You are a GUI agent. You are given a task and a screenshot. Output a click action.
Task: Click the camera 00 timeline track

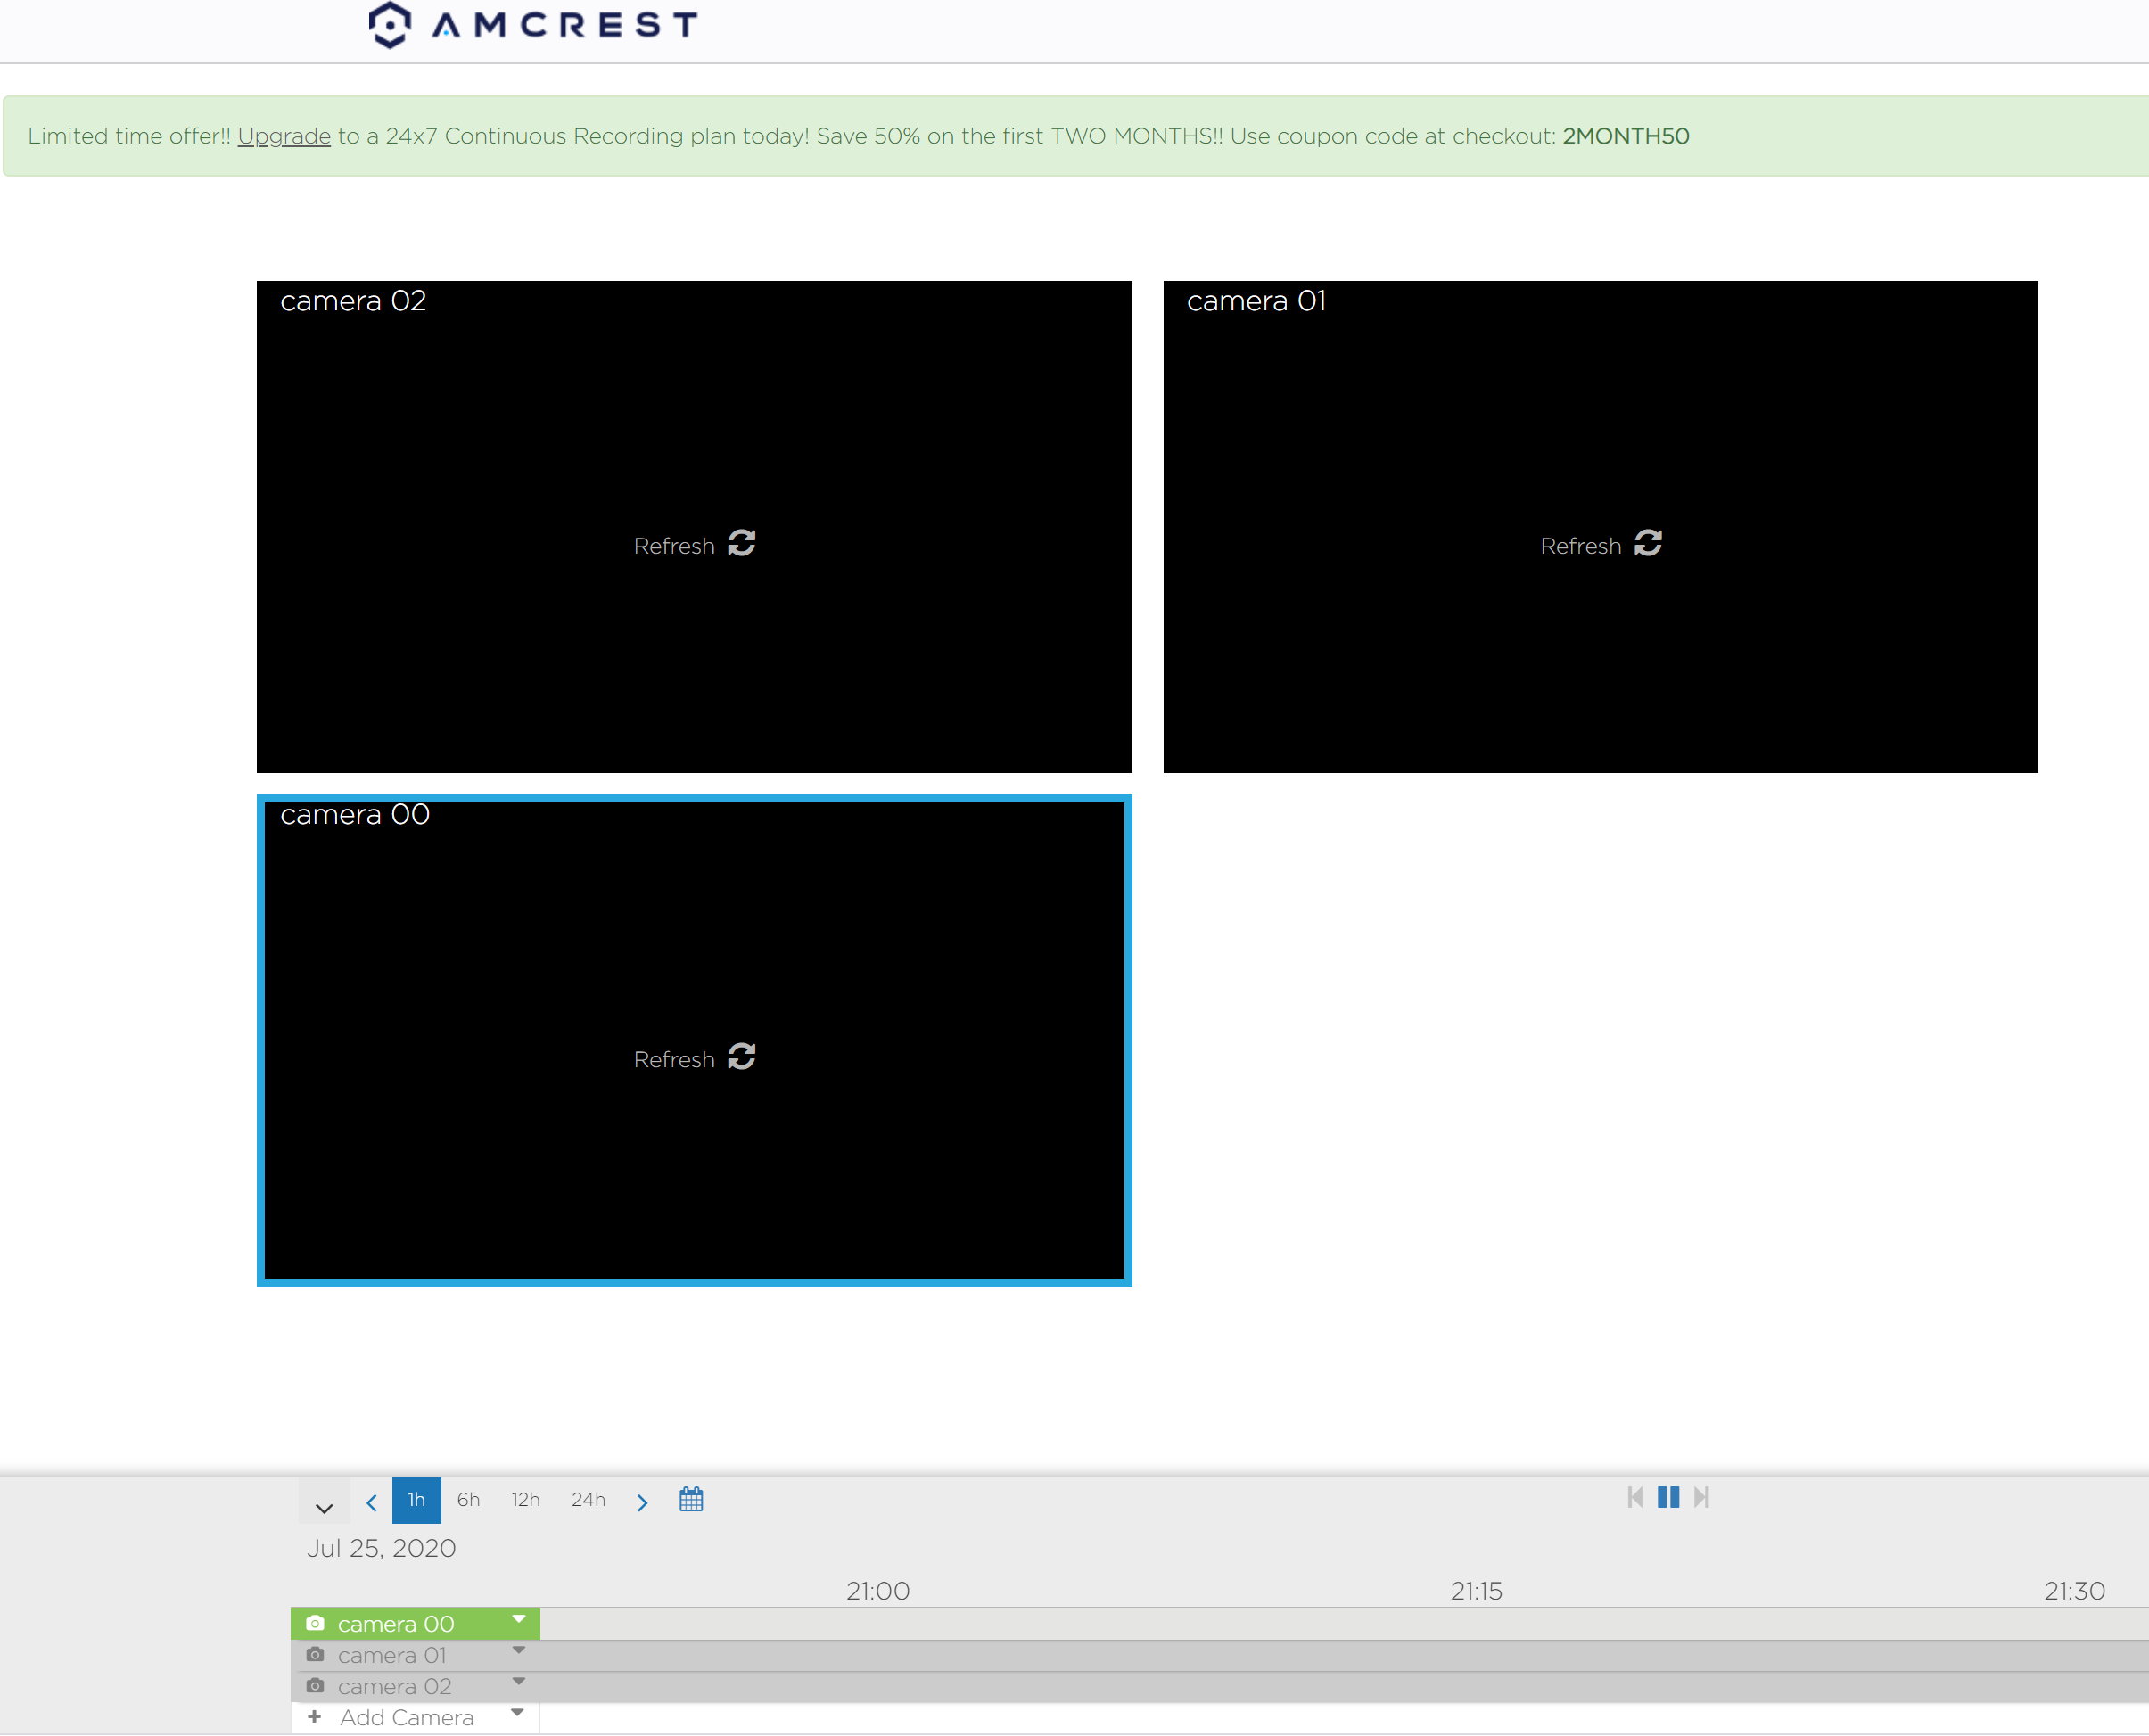[1344, 1624]
